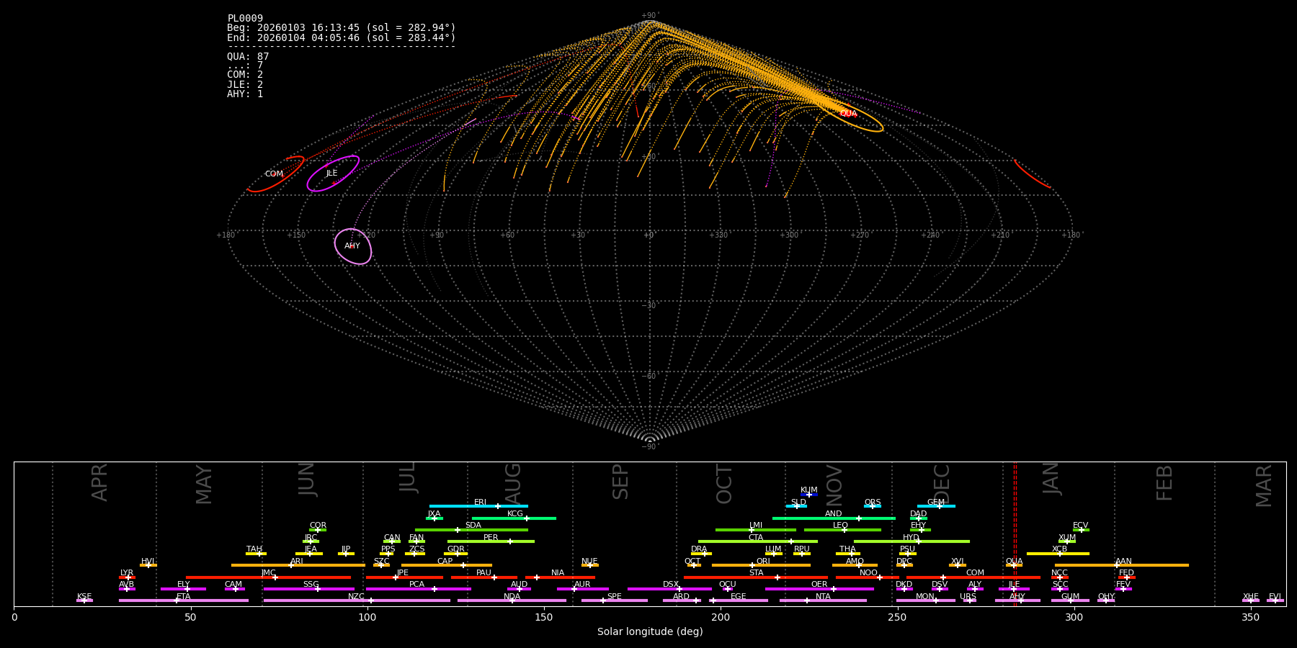Viewport: 1297px width, 648px height.
Task: Click the GEM shower bar in timeline
Action: pyautogui.click(x=936, y=506)
